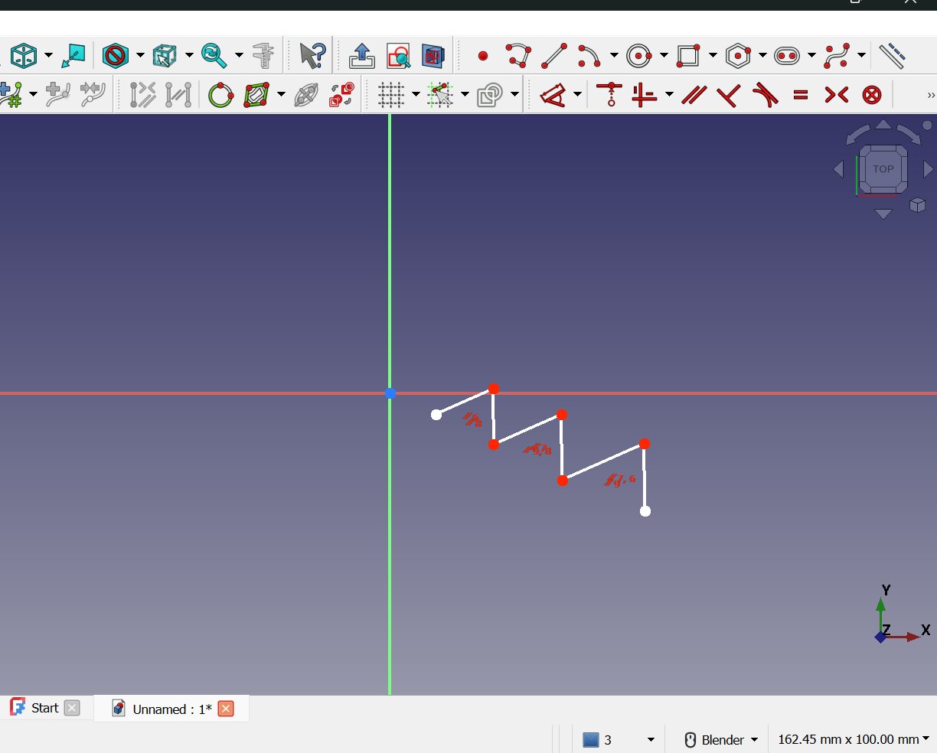Image resolution: width=937 pixels, height=753 pixels.
Task: Switch to the Start tab
Action: (44, 708)
